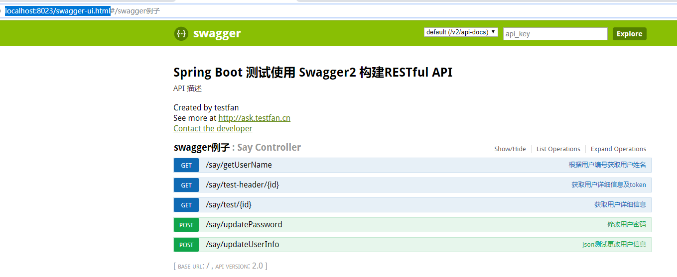
Task: Collapse the swagger例子 section heading
Action: (x=202, y=147)
